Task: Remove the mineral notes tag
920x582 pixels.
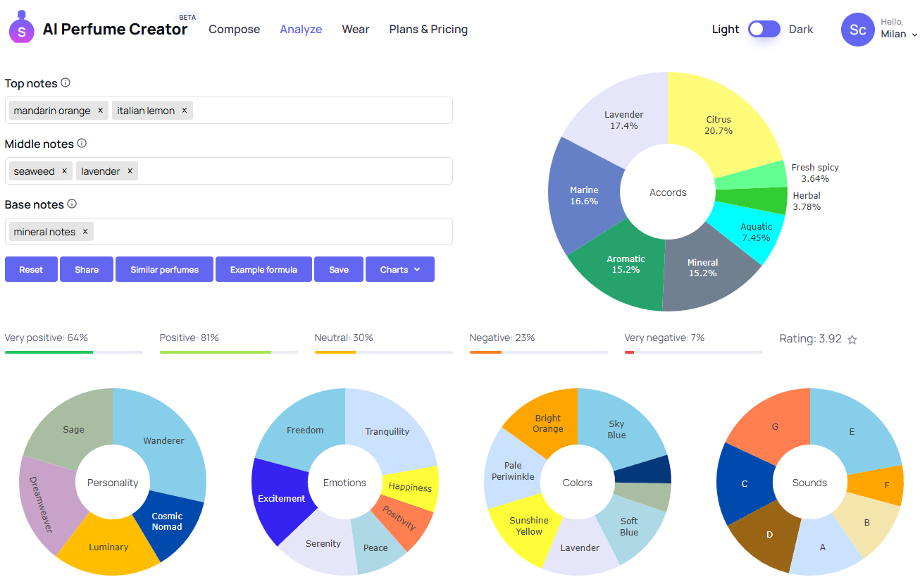Action: [x=84, y=231]
